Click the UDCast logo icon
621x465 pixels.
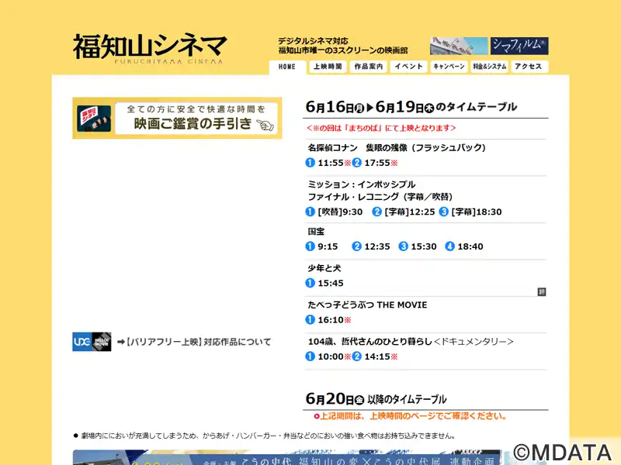pos(82,342)
